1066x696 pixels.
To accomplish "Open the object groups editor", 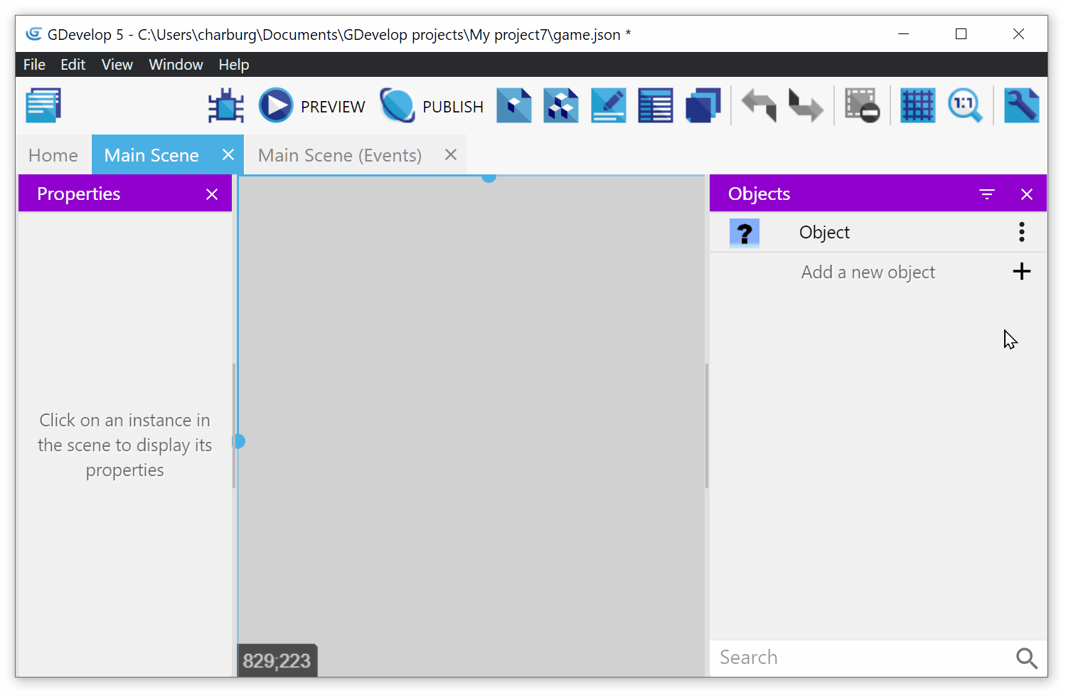I will click(561, 105).
